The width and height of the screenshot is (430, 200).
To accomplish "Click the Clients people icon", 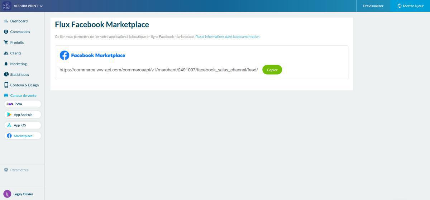I will (6, 53).
